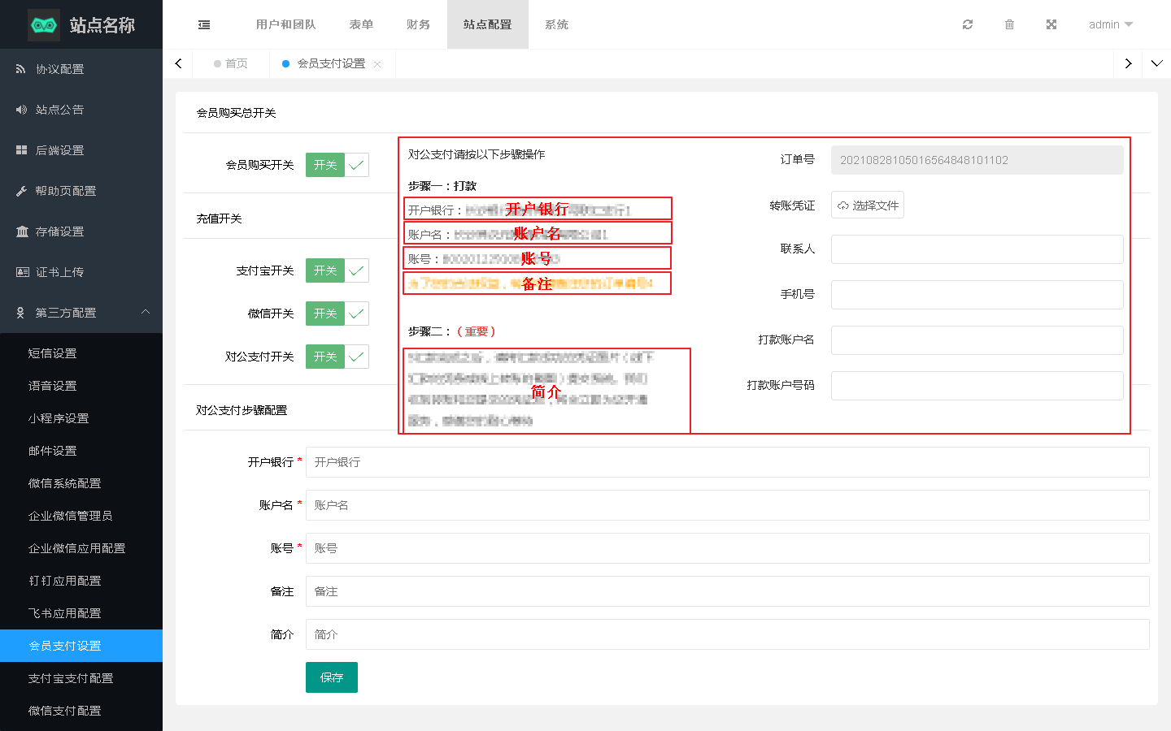Click the left arrow to scroll tabs back
Image resolution: width=1171 pixels, height=731 pixels.
pyautogui.click(x=179, y=63)
